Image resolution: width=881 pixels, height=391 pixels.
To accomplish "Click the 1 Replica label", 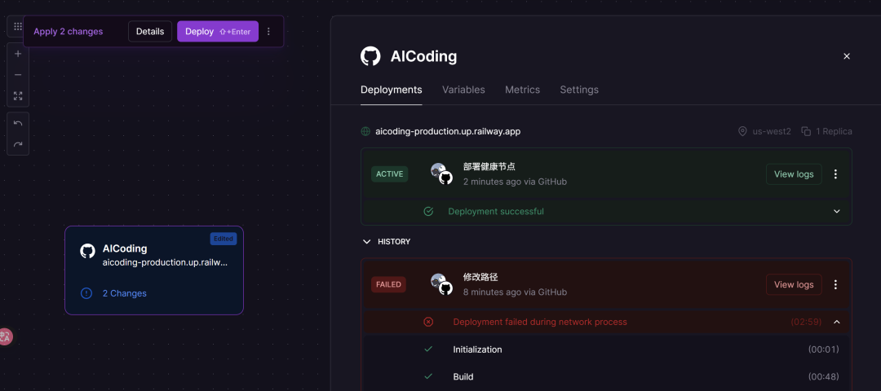I will pyautogui.click(x=834, y=131).
